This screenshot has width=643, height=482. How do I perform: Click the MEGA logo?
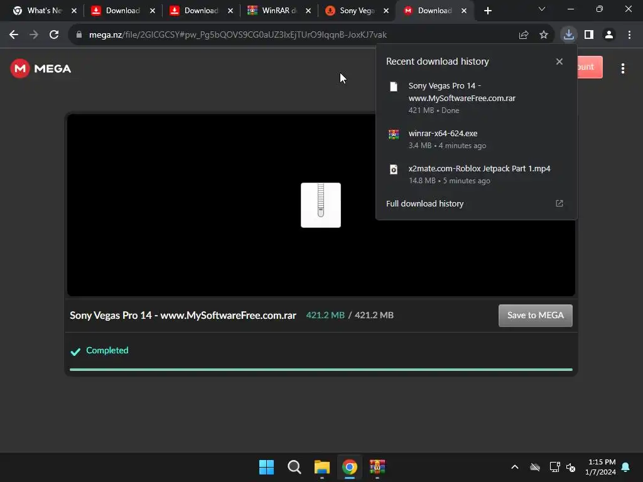(x=41, y=68)
